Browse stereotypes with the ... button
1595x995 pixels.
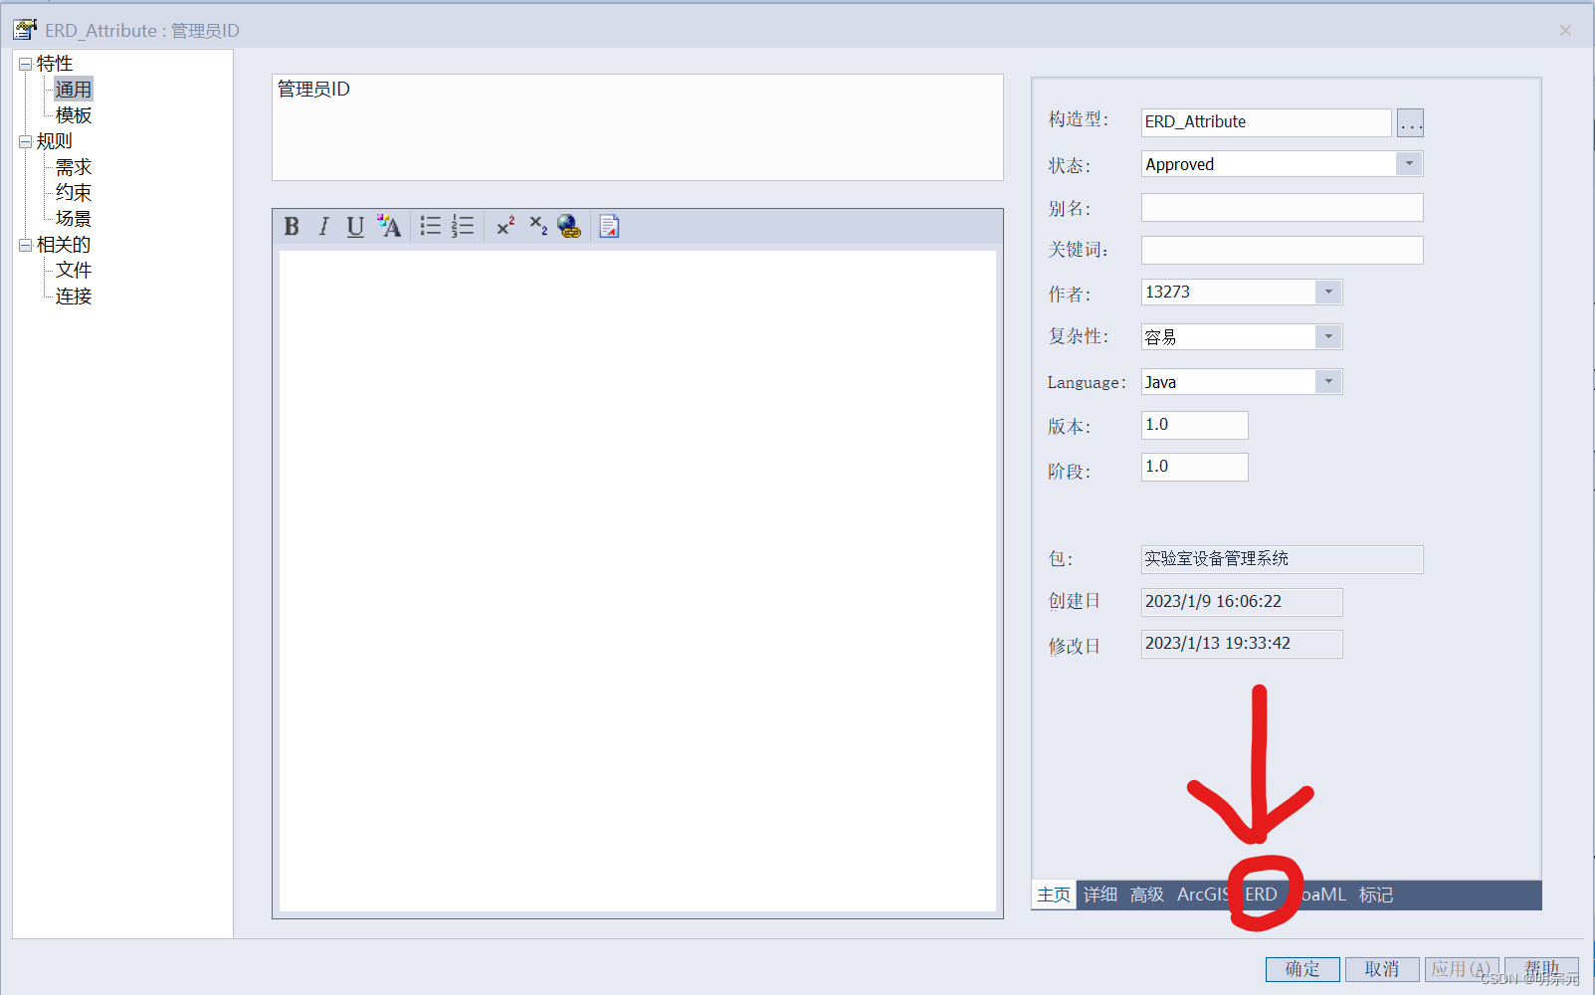1410,122
